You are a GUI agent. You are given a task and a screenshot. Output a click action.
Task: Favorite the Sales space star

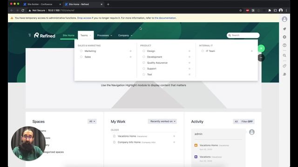point(130,57)
